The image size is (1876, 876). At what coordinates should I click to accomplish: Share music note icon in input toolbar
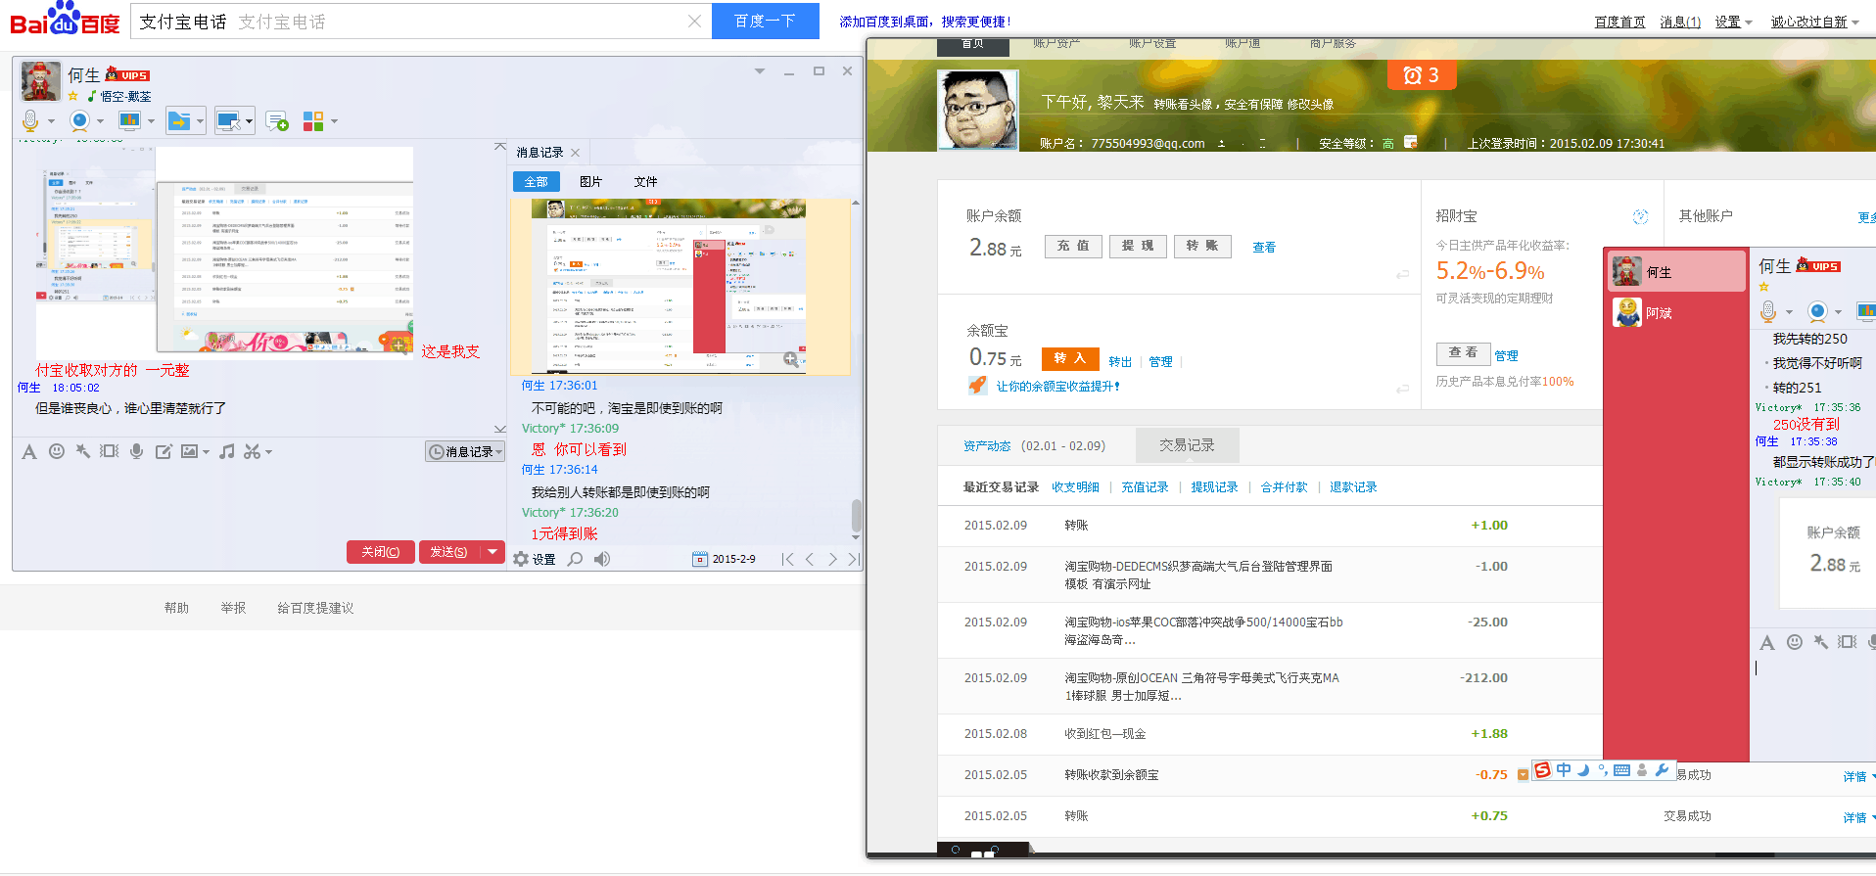pyautogui.click(x=227, y=451)
